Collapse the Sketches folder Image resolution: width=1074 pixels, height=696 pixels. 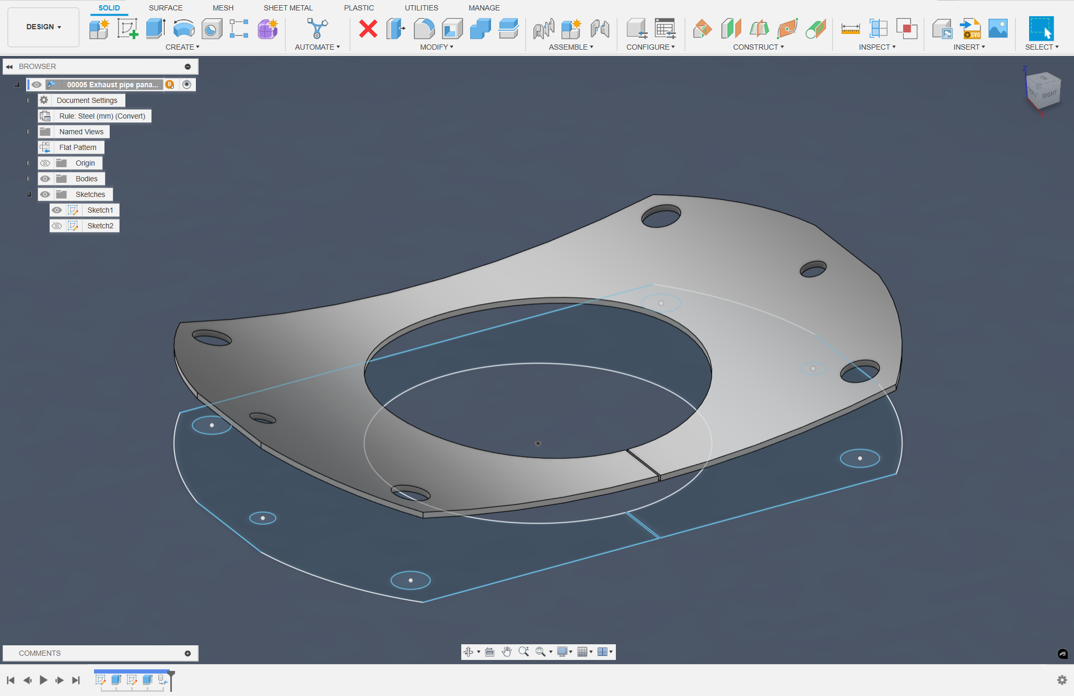[29, 194]
